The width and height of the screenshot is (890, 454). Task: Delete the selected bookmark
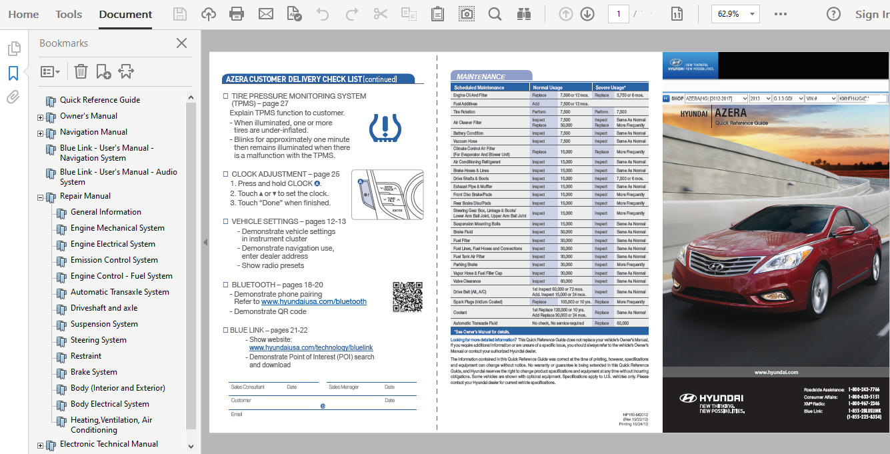tap(81, 71)
